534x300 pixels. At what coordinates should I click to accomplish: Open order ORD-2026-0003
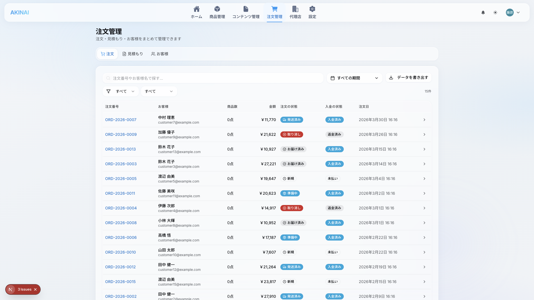pos(121,164)
